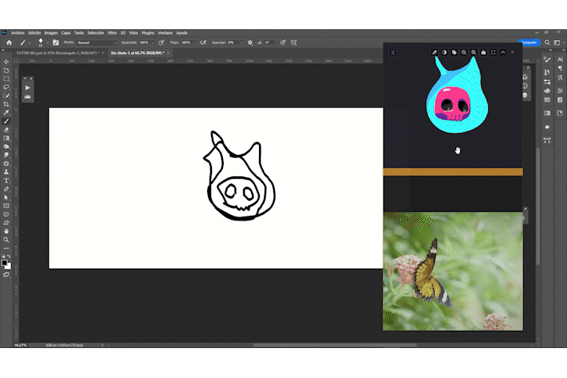Select the Eraser tool in the toolbar

coord(6,129)
